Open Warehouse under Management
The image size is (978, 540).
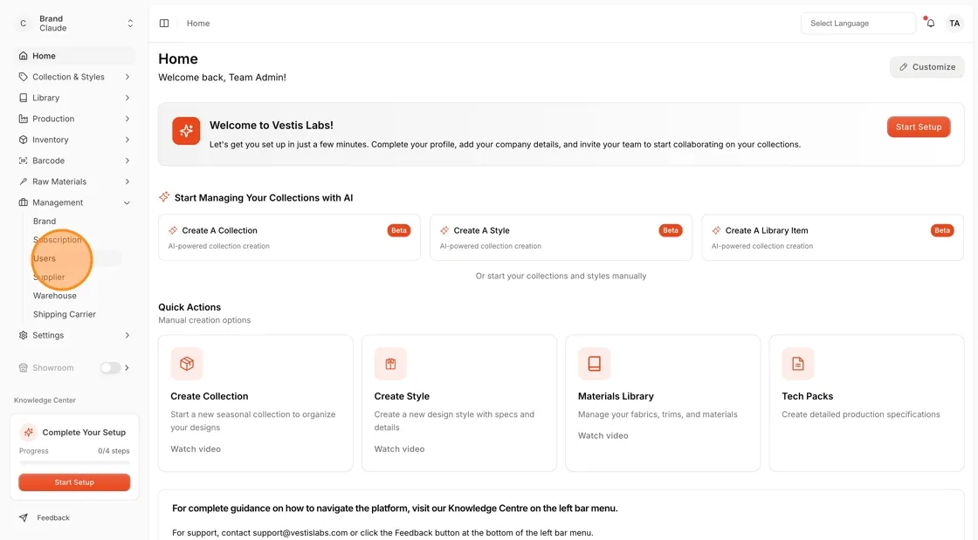click(x=55, y=296)
